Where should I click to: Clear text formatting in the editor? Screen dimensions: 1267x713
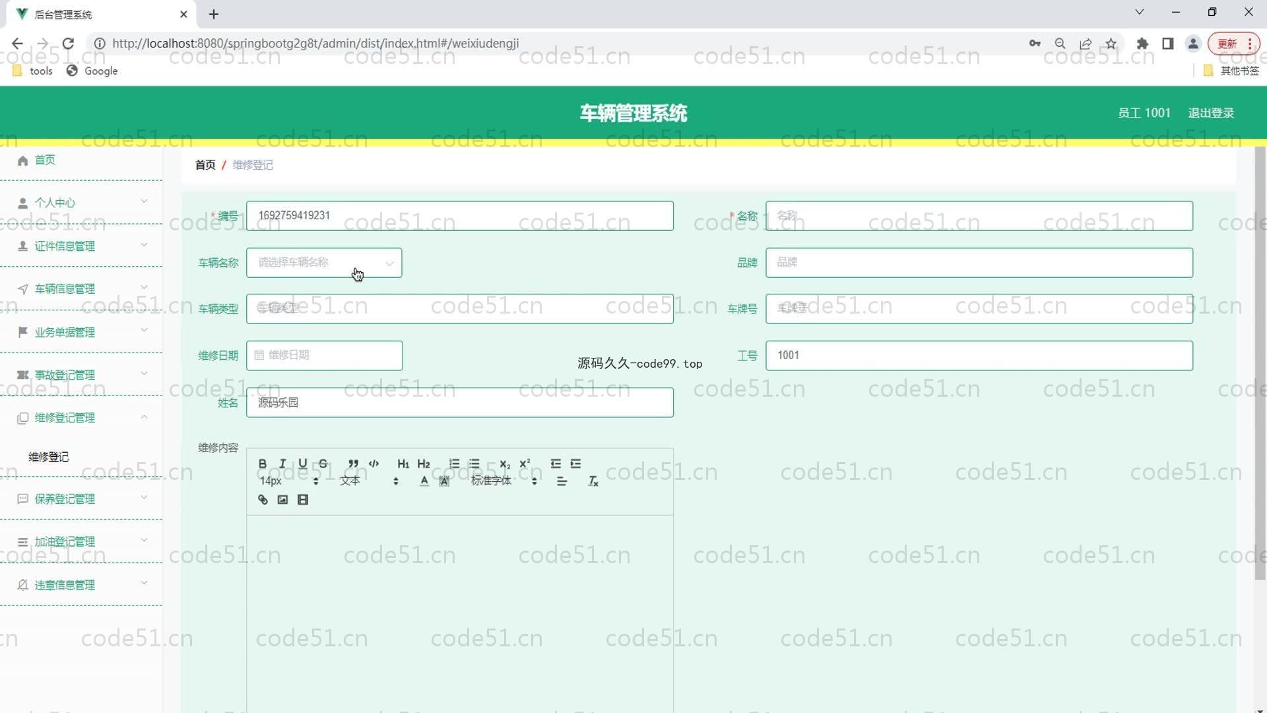click(593, 481)
